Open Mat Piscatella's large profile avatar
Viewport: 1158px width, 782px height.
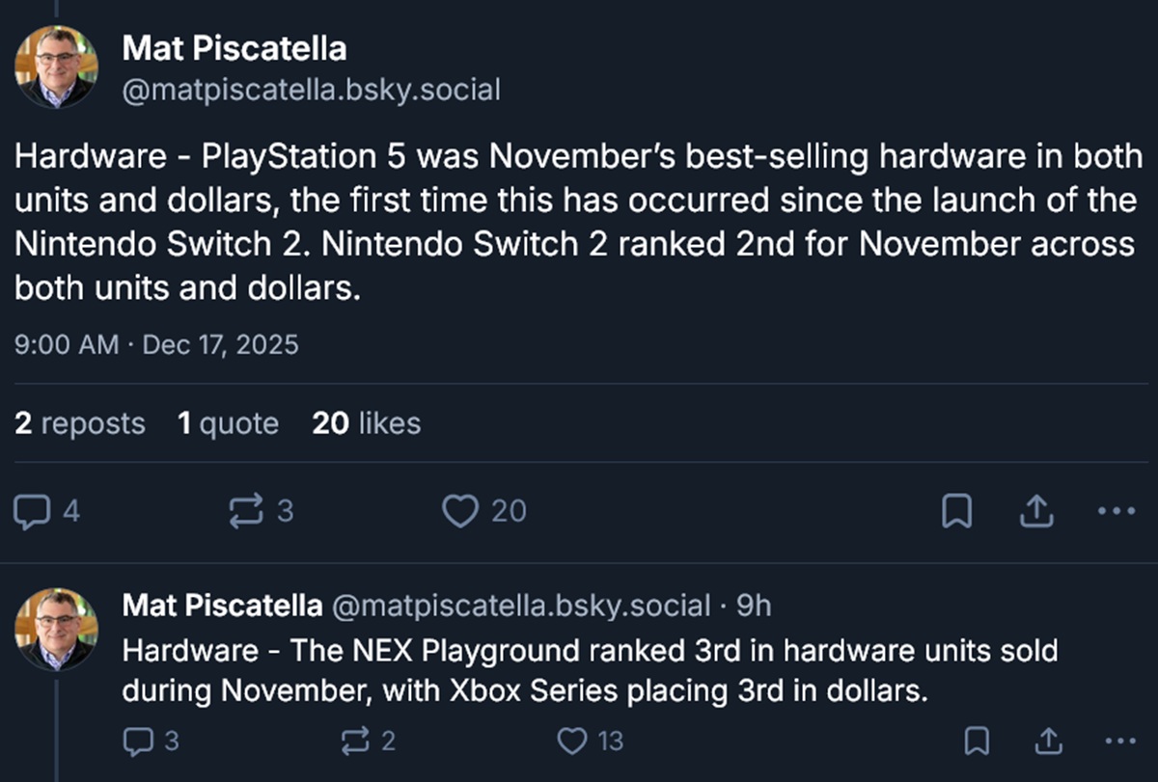tap(56, 66)
